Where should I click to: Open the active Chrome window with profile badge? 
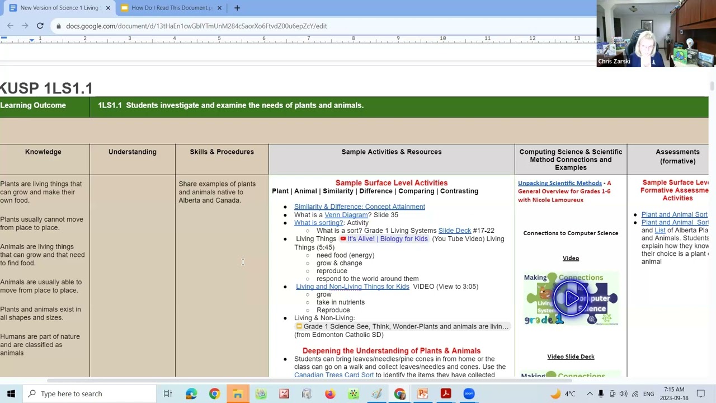coord(399,393)
